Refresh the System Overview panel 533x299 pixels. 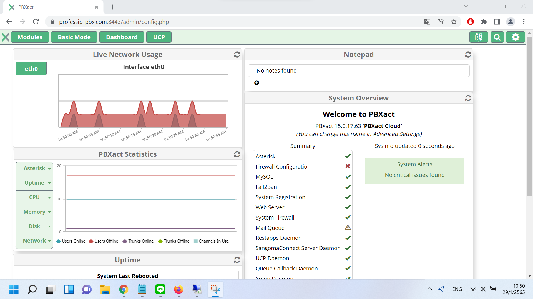(x=468, y=98)
